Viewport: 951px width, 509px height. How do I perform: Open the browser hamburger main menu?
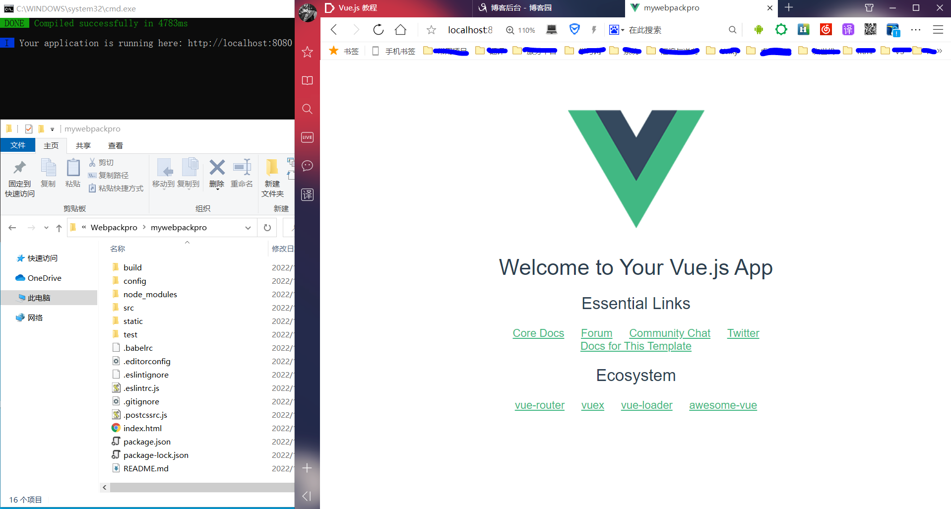click(x=938, y=30)
